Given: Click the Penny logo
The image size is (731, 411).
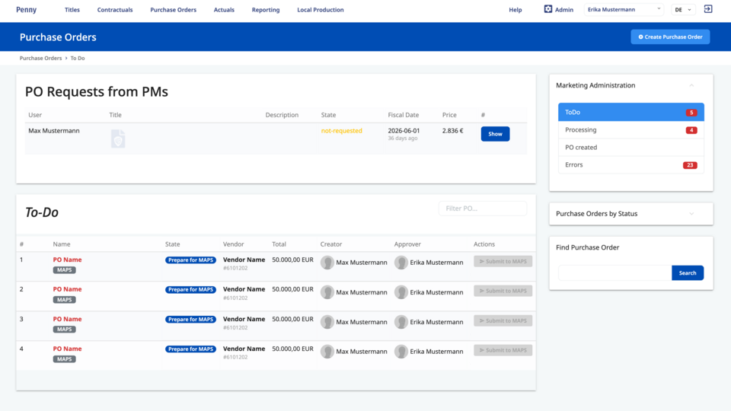Looking at the screenshot, I should point(26,9).
